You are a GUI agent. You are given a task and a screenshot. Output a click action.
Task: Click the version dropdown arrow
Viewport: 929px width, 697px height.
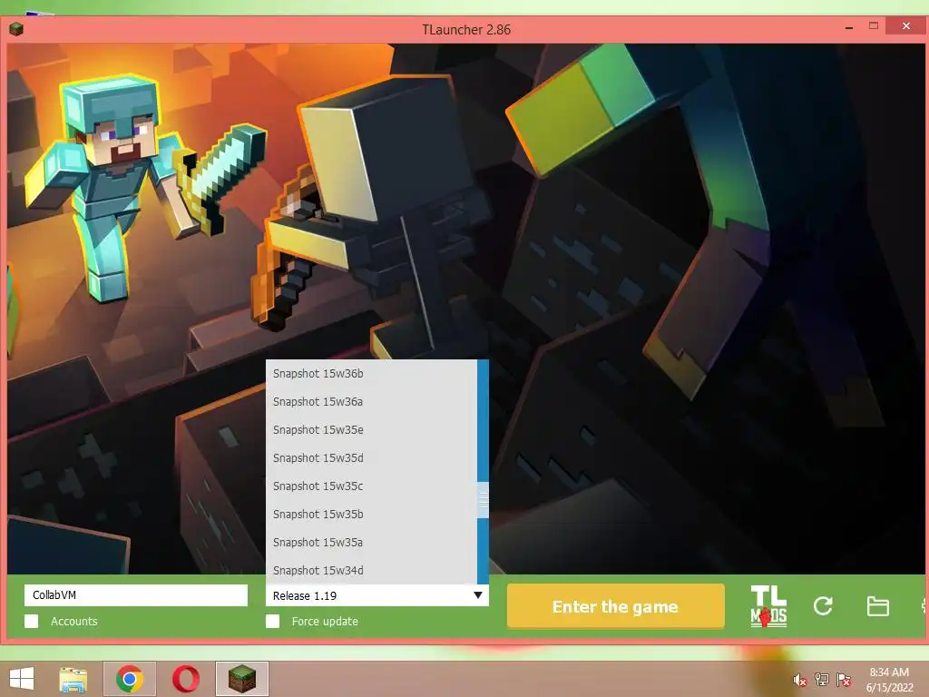click(x=477, y=595)
